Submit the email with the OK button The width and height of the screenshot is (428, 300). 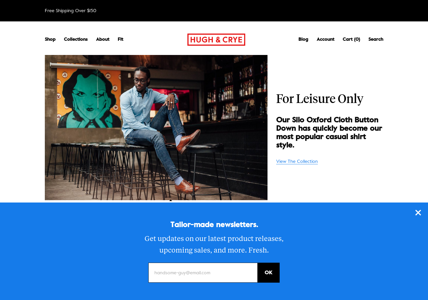click(x=268, y=273)
